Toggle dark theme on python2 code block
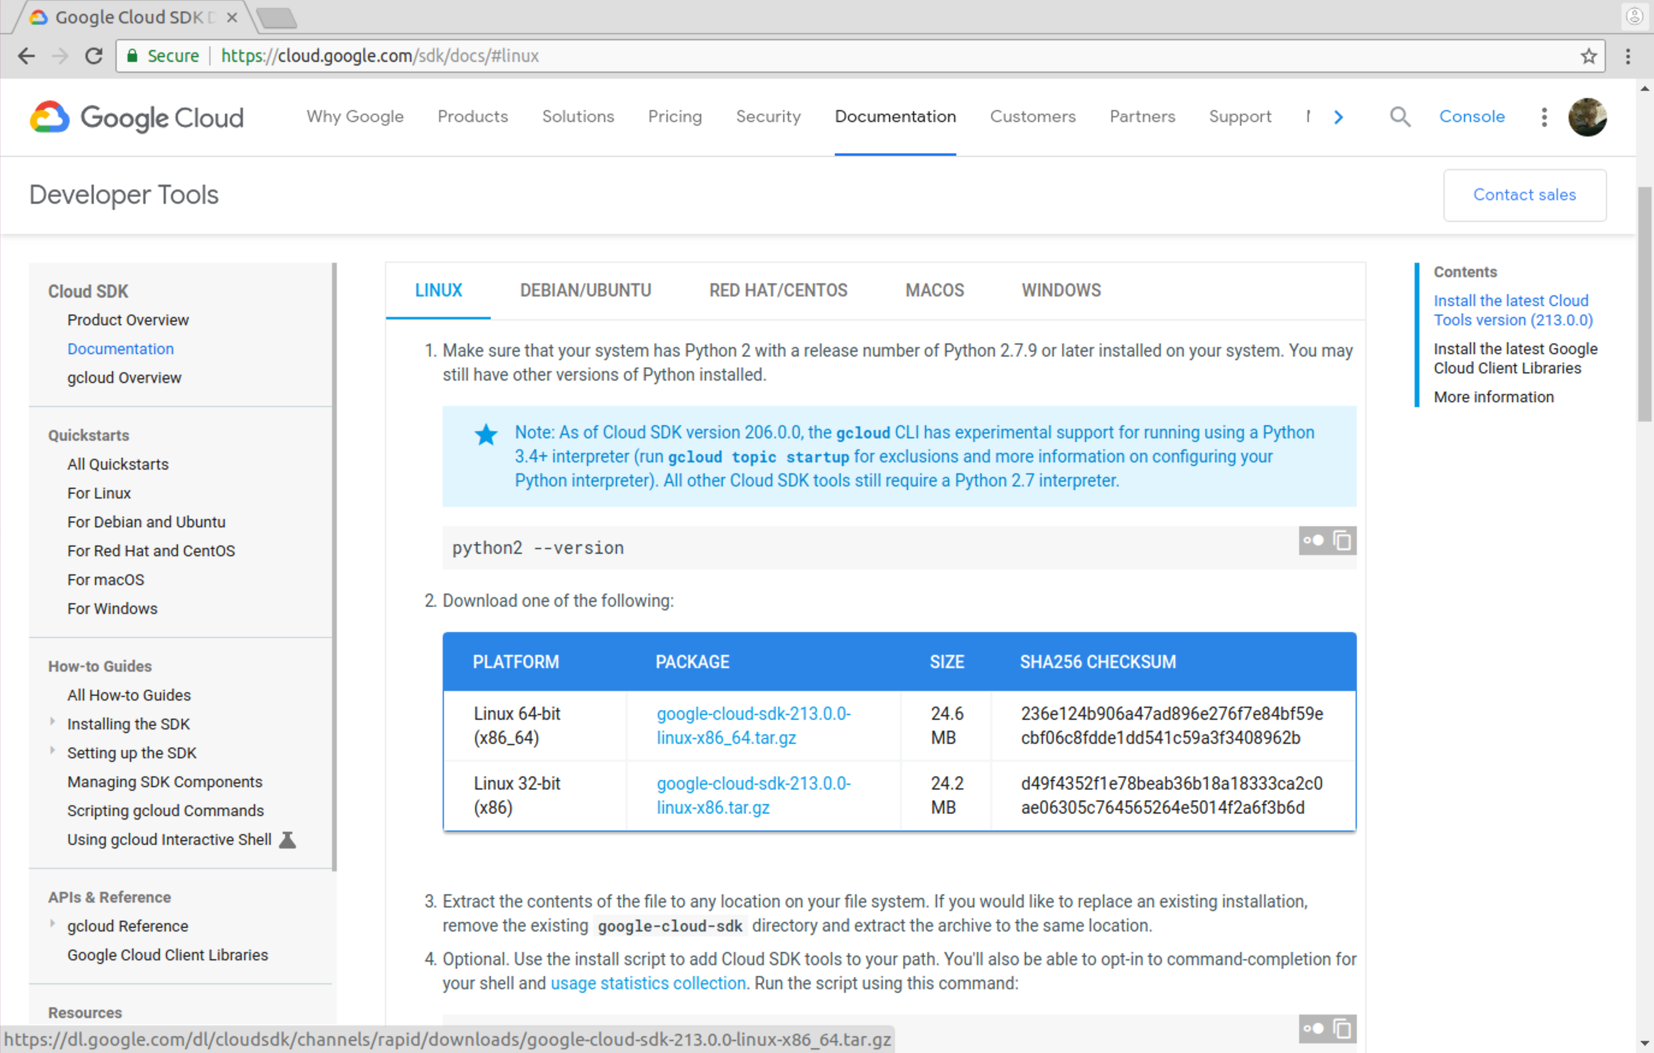Viewport: 1654px width, 1053px height. click(1314, 541)
